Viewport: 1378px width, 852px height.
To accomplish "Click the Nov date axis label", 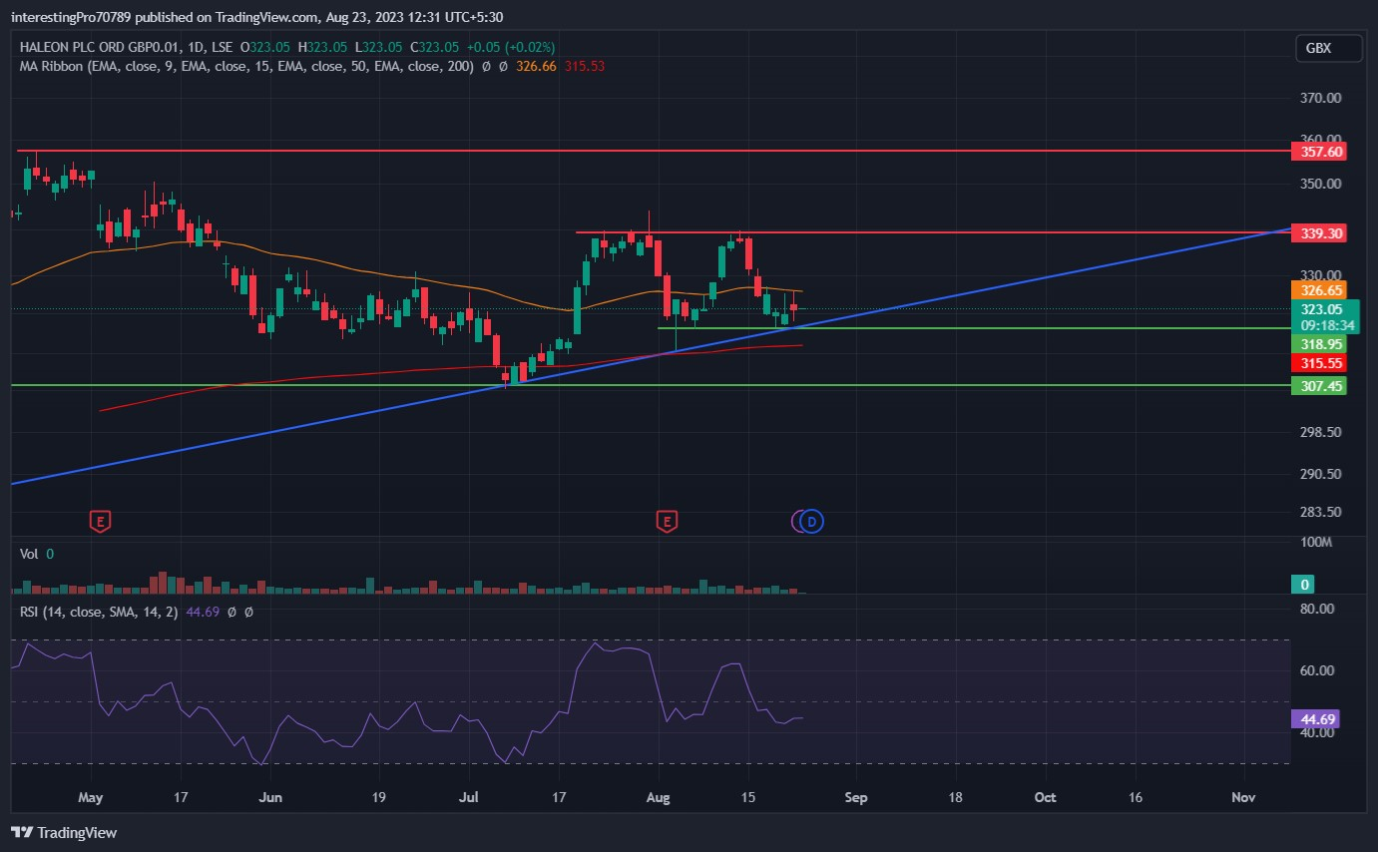I will (x=1242, y=797).
